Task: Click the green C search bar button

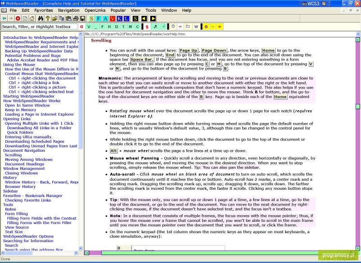Action: click(x=138, y=27)
